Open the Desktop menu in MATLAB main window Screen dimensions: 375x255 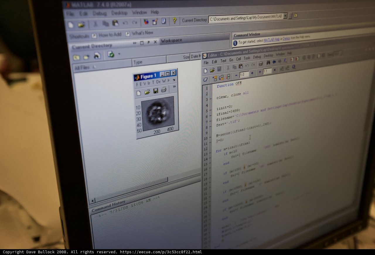tap(119, 13)
